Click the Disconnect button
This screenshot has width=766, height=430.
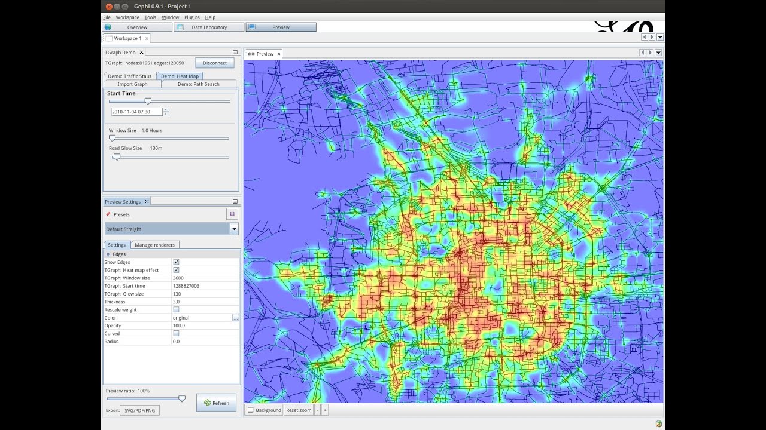215,63
